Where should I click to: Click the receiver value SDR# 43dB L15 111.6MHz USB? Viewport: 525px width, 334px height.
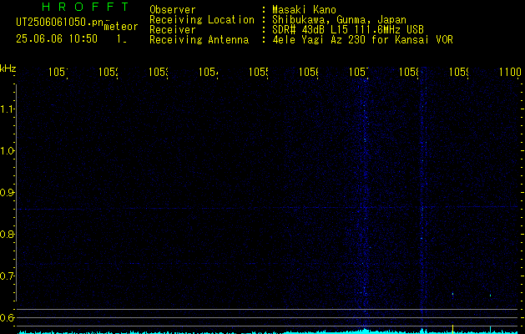(348, 30)
